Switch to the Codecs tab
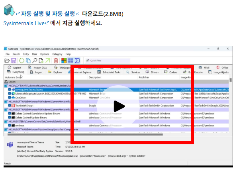Screen dimensions: 233x177 pyautogui.click(x=170, y=72)
